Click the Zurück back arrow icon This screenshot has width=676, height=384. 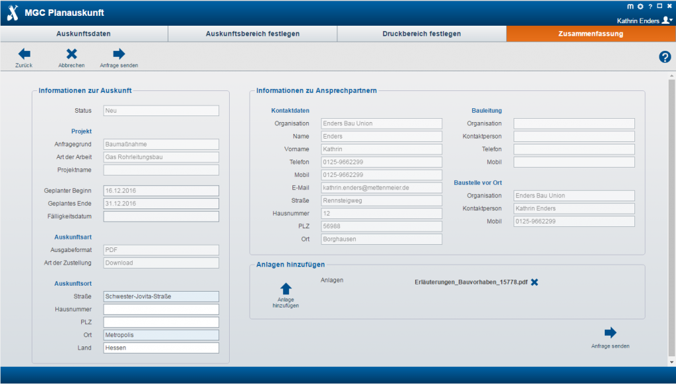[24, 54]
